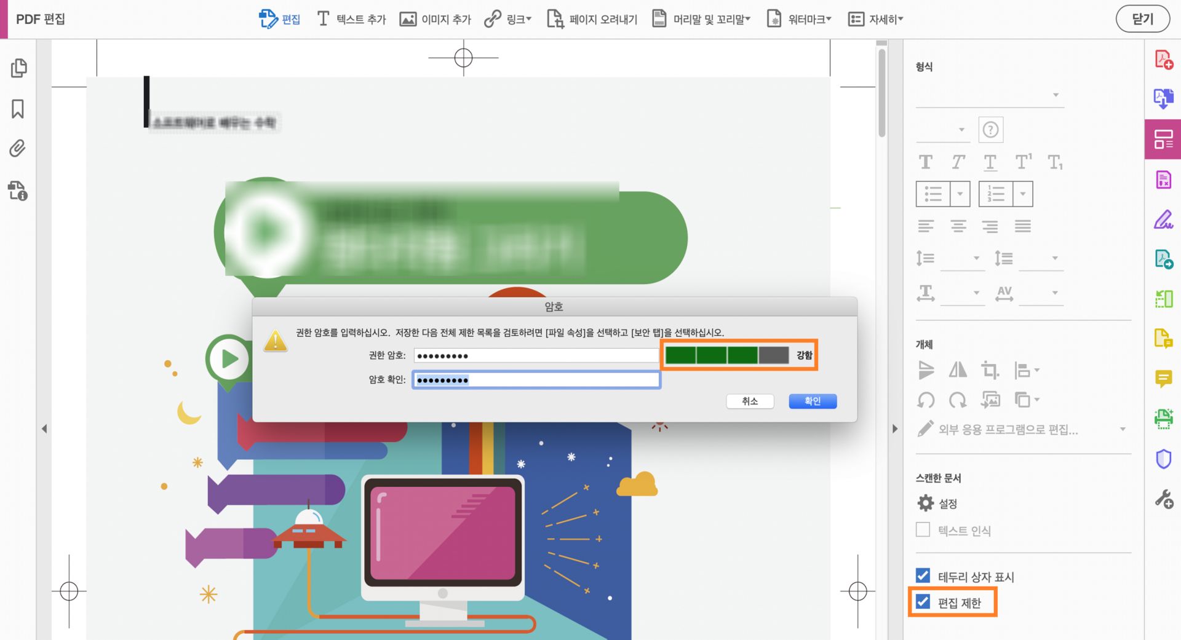Open Fill & Sign pen tool
Screen dimensions: 1181x640
1163,219
